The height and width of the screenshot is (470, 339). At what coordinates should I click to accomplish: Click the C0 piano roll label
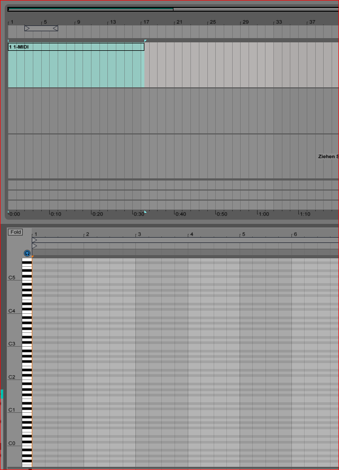point(12,443)
